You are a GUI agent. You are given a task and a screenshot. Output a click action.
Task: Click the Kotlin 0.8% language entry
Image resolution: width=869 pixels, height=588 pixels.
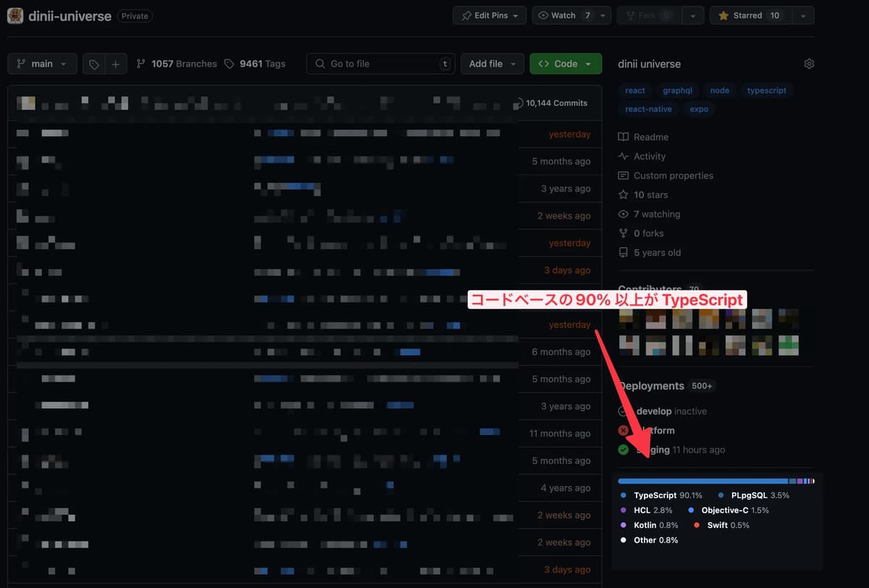click(x=650, y=525)
